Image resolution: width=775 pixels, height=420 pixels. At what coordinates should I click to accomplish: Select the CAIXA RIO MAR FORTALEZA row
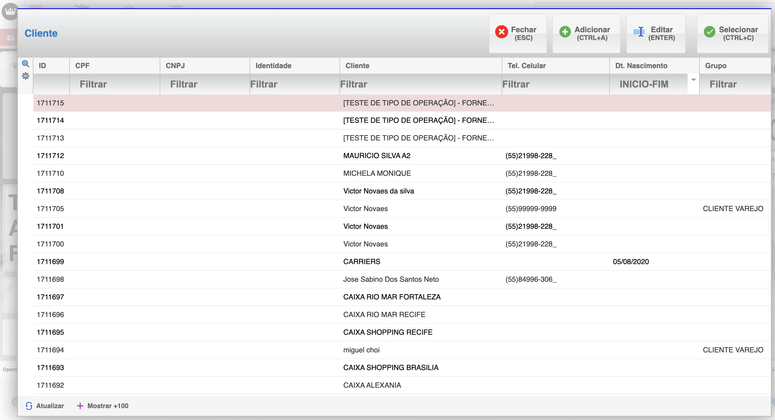tap(391, 297)
